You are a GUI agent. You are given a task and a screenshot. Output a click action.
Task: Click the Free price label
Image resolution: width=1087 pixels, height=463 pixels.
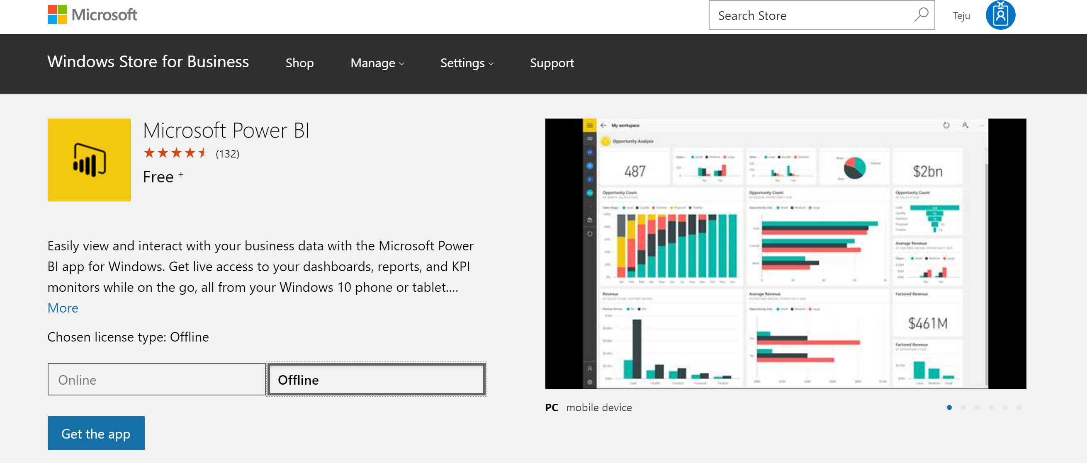click(x=158, y=177)
